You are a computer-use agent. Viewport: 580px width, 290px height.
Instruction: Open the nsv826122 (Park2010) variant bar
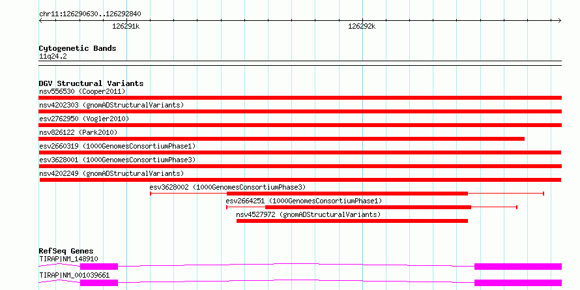pyautogui.click(x=282, y=139)
